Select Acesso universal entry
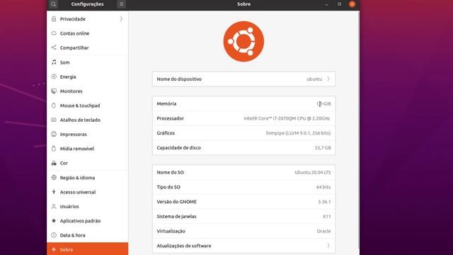This screenshot has width=453, height=255. [88, 192]
